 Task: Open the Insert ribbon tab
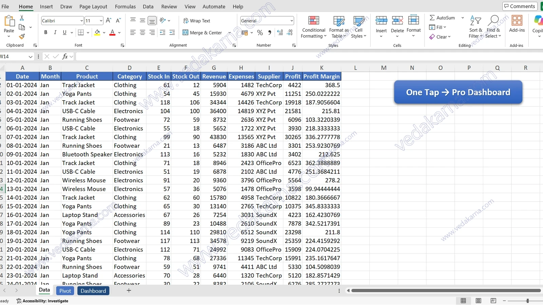tap(46, 6)
